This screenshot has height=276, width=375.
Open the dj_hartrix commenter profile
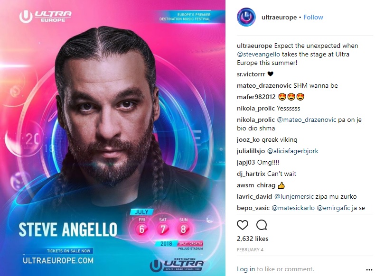[251, 174]
